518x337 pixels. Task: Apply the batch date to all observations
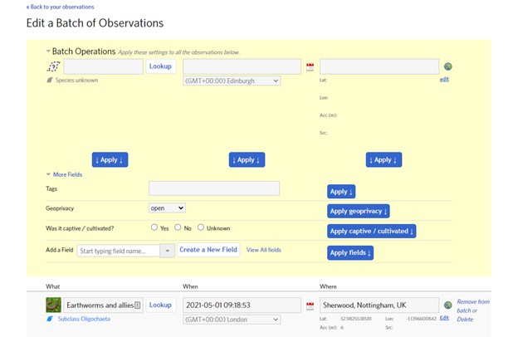(x=247, y=160)
